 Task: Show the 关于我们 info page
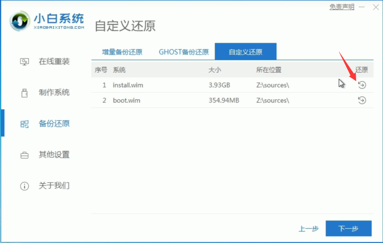pyautogui.click(x=54, y=186)
